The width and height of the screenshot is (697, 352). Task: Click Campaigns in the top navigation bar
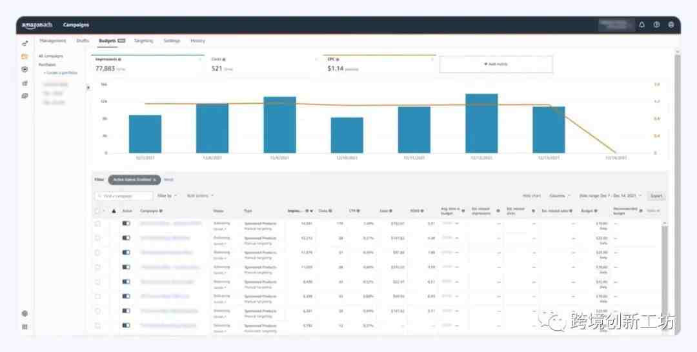[76, 25]
